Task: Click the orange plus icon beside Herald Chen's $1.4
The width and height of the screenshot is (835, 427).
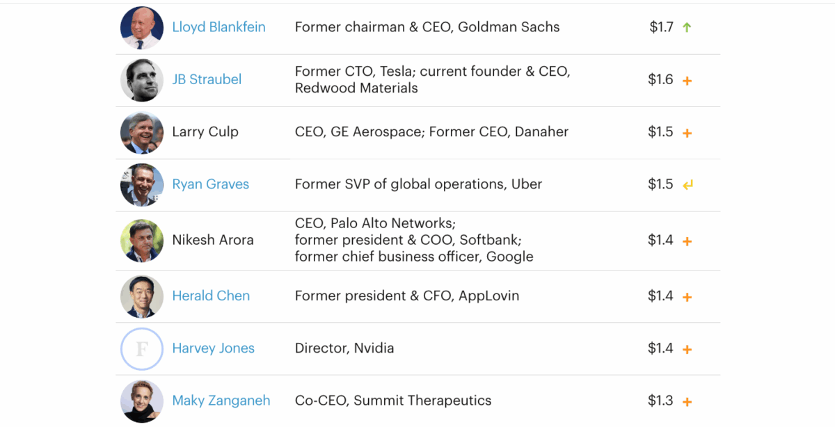Action: pyautogui.click(x=687, y=297)
